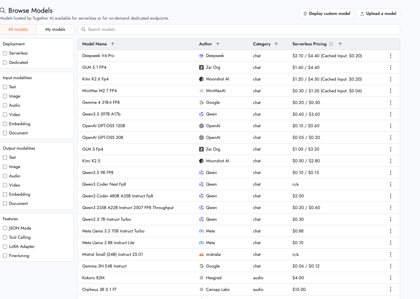This screenshot has height=299, width=420.
Task: Open the Mistral Small (24B) Instruct 25.01 model
Action: (x=112, y=255)
